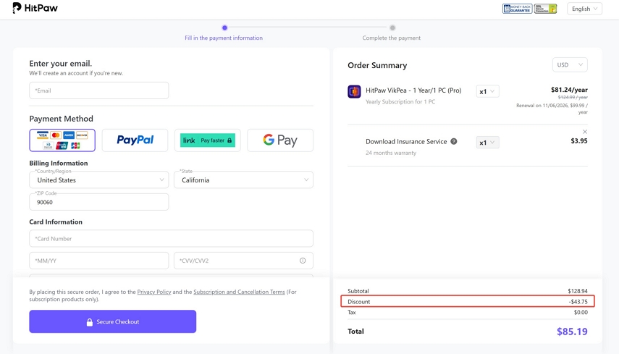Open the Privacy Policy link
Viewport: 619px width, 354px height.
coord(154,292)
